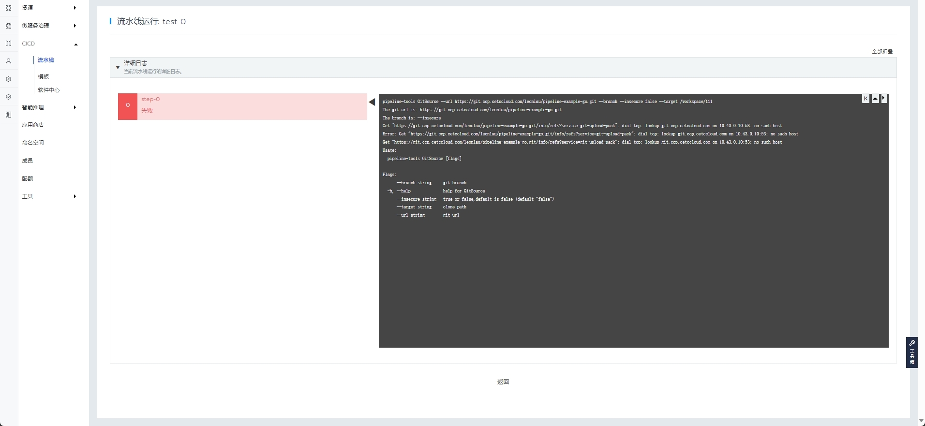
Task: Click the CICD columns icon in the rail
Action: click(x=8, y=44)
